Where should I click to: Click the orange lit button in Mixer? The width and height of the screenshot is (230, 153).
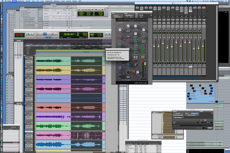click(182, 38)
